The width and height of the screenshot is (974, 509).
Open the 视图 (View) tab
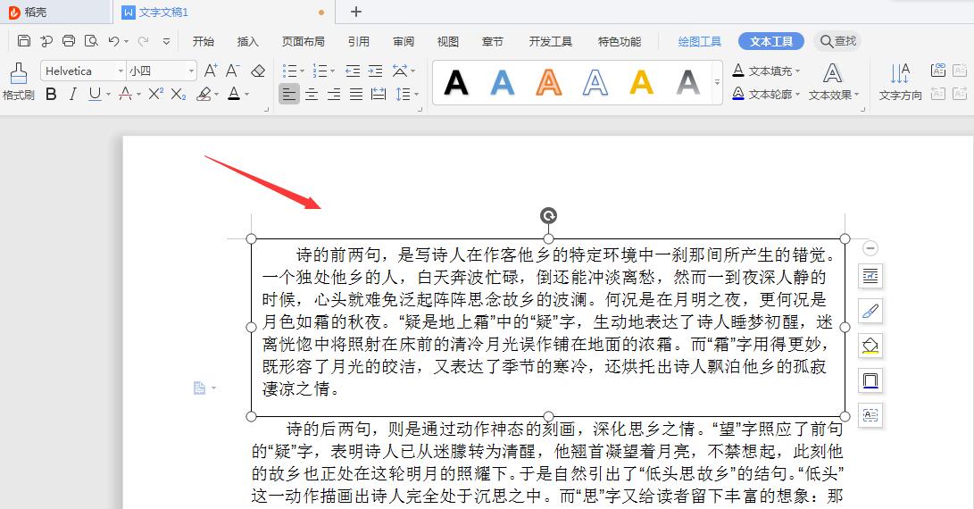click(x=448, y=41)
